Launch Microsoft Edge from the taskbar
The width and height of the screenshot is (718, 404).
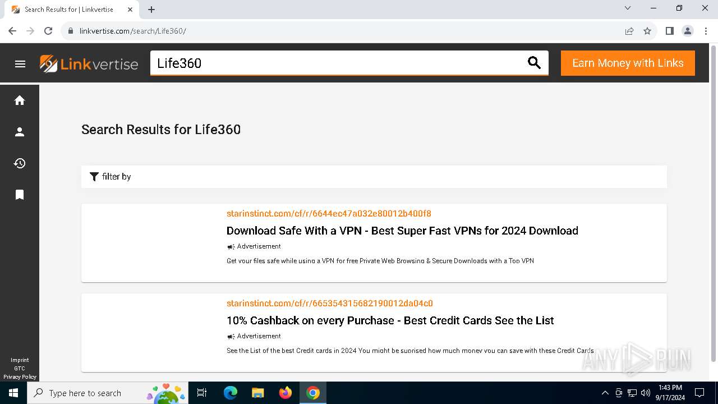[231, 393]
